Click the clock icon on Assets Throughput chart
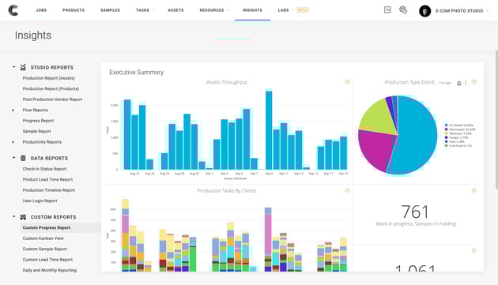The image size is (498, 285). coord(347,82)
